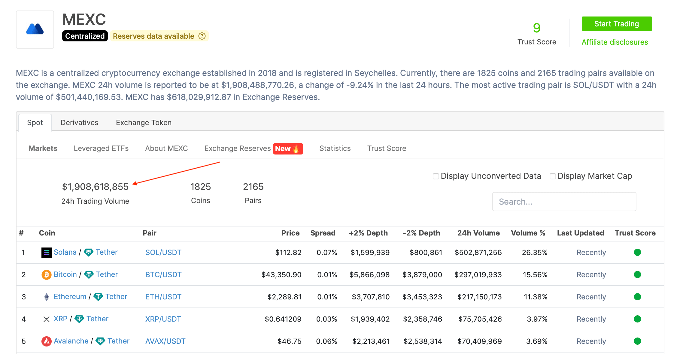Click the Avalanche coin icon

click(46, 341)
